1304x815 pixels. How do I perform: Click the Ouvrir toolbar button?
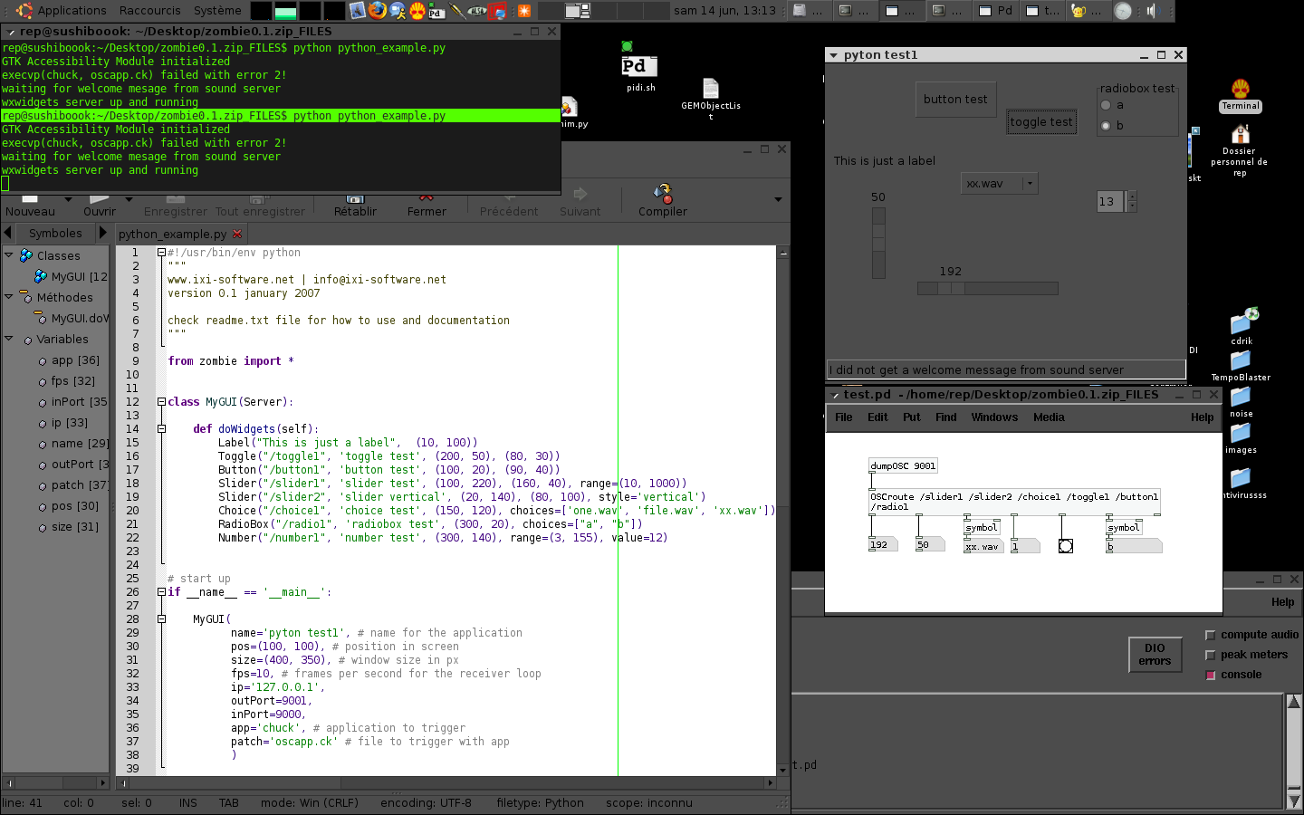(x=99, y=206)
